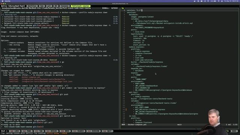This screenshot has width=240, height=135.
Task: Click the 'main' branch label in editor statusline
Action: [179, 124]
